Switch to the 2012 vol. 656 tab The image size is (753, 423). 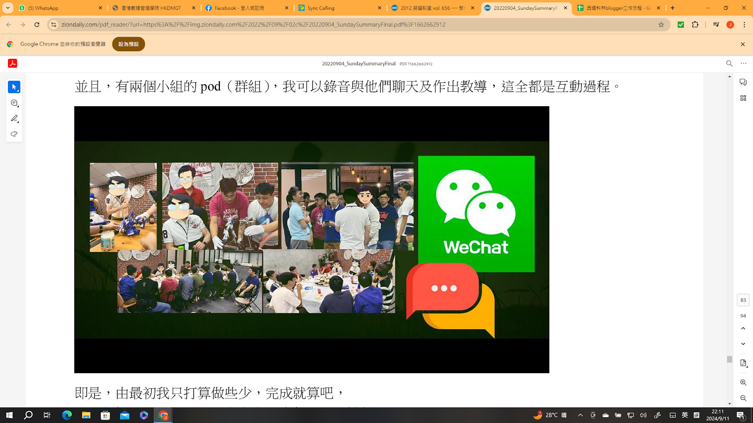(x=433, y=8)
